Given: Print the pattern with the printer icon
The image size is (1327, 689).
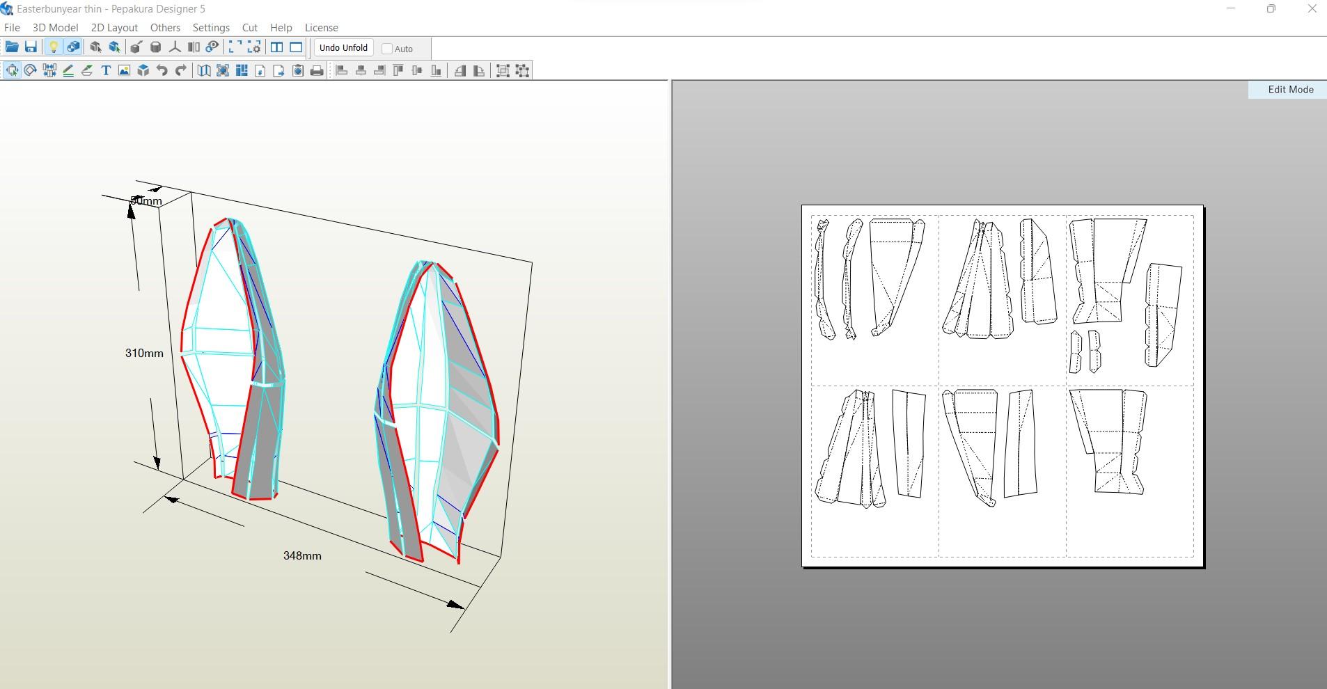Looking at the screenshot, I should coord(317,70).
